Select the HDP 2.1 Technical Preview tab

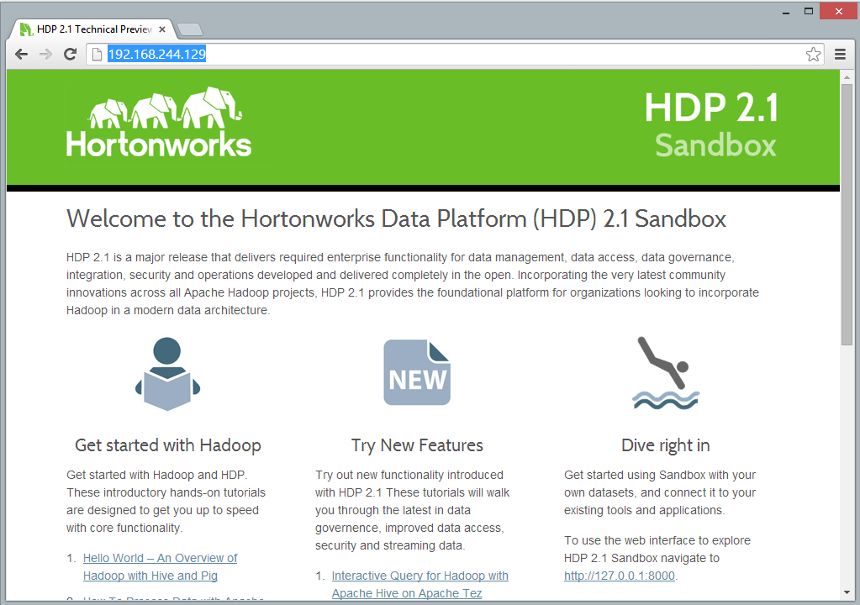click(92, 29)
